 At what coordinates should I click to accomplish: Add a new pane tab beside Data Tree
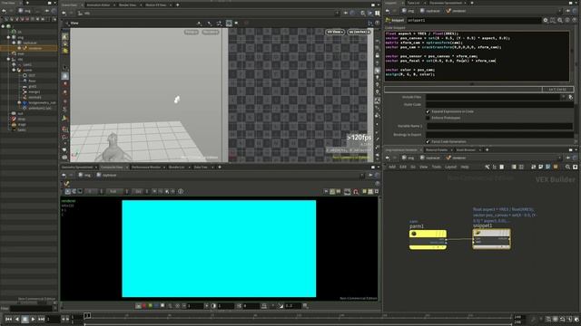(x=220, y=167)
